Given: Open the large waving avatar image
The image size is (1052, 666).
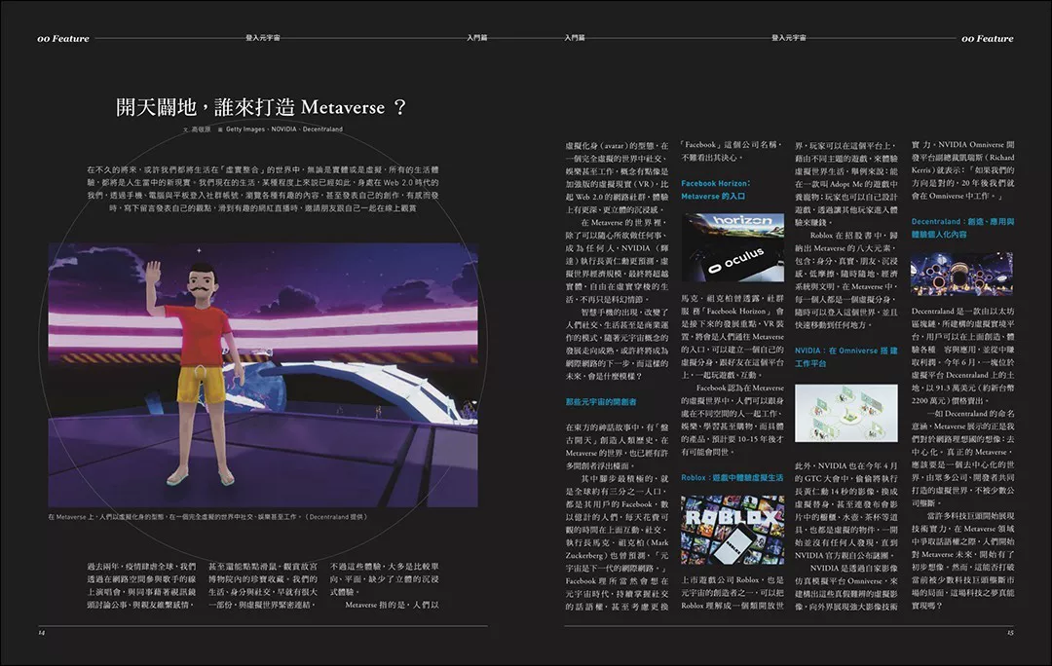Looking at the screenshot, I should (263, 375).
